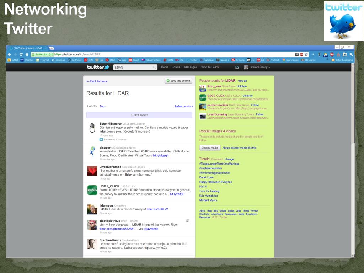Open Who To Follow in navbar
This screenshot has width=364, height=273.
(x=210, y=67)
